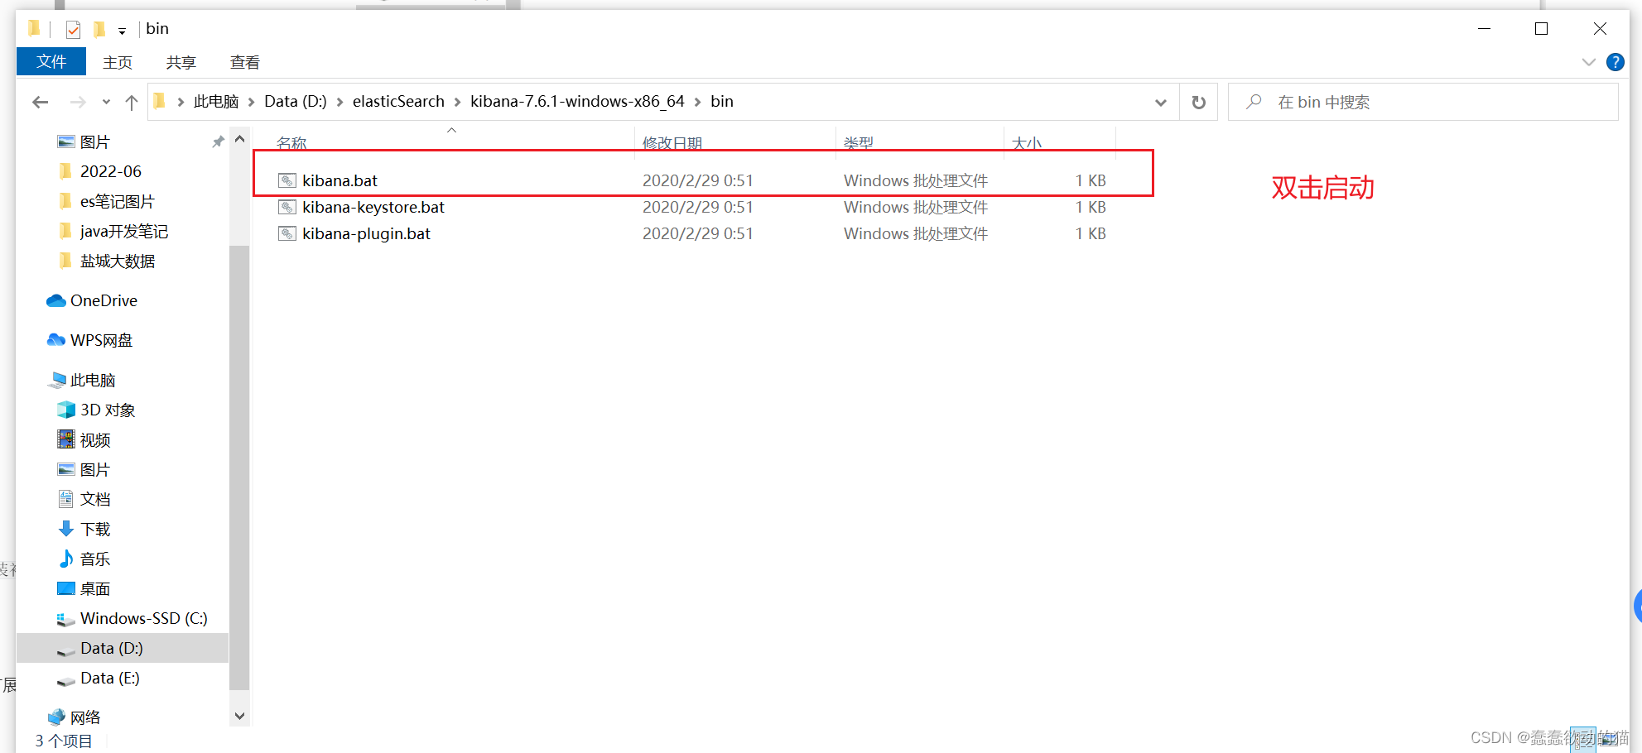Open the 2022-06 folder in sidebar

tap(110, 171)
